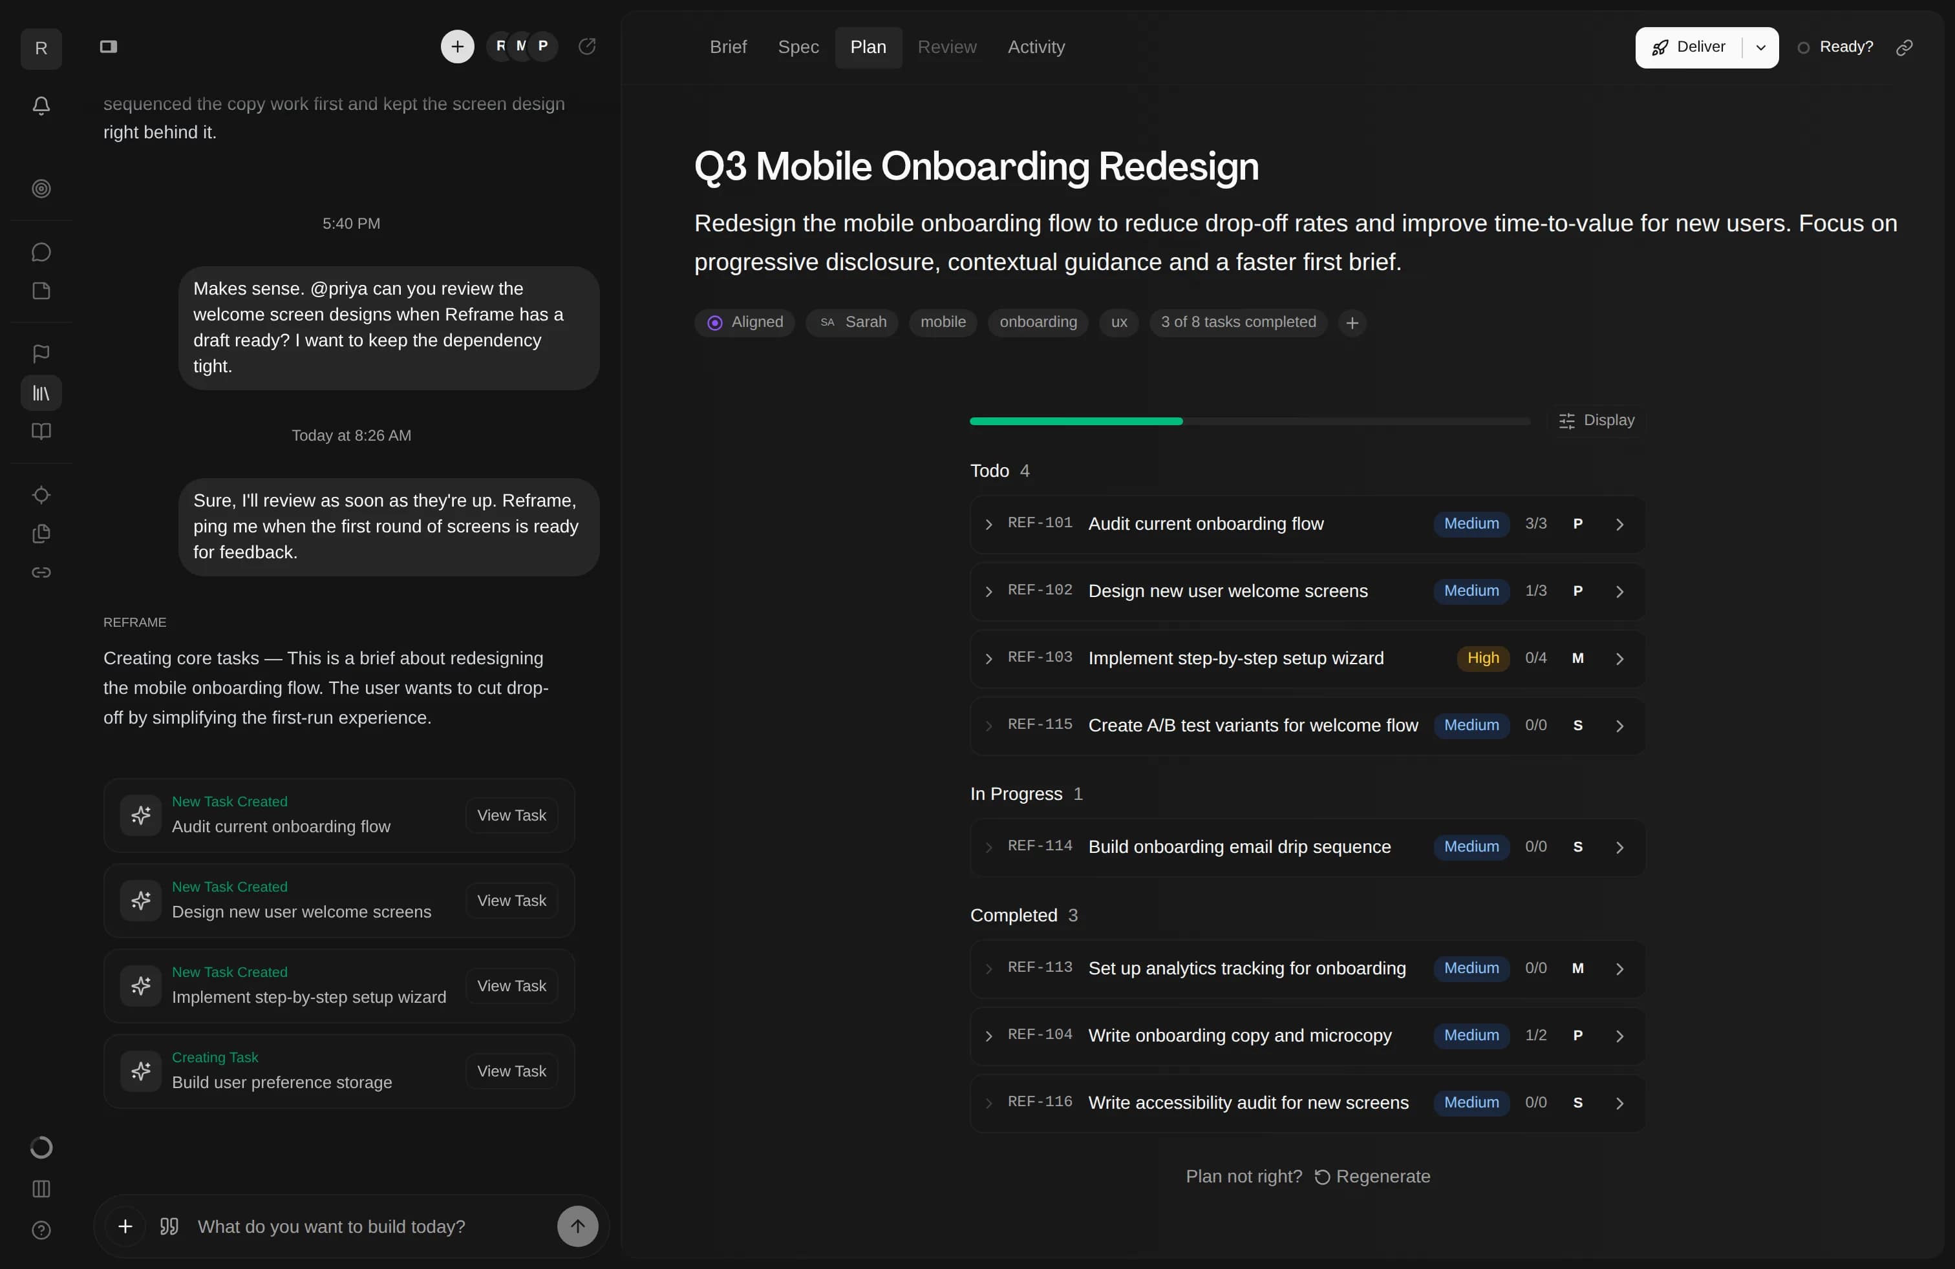1955x1269 pixels.
Task: Click the Sarah owner chip
Action: (852, 322)
